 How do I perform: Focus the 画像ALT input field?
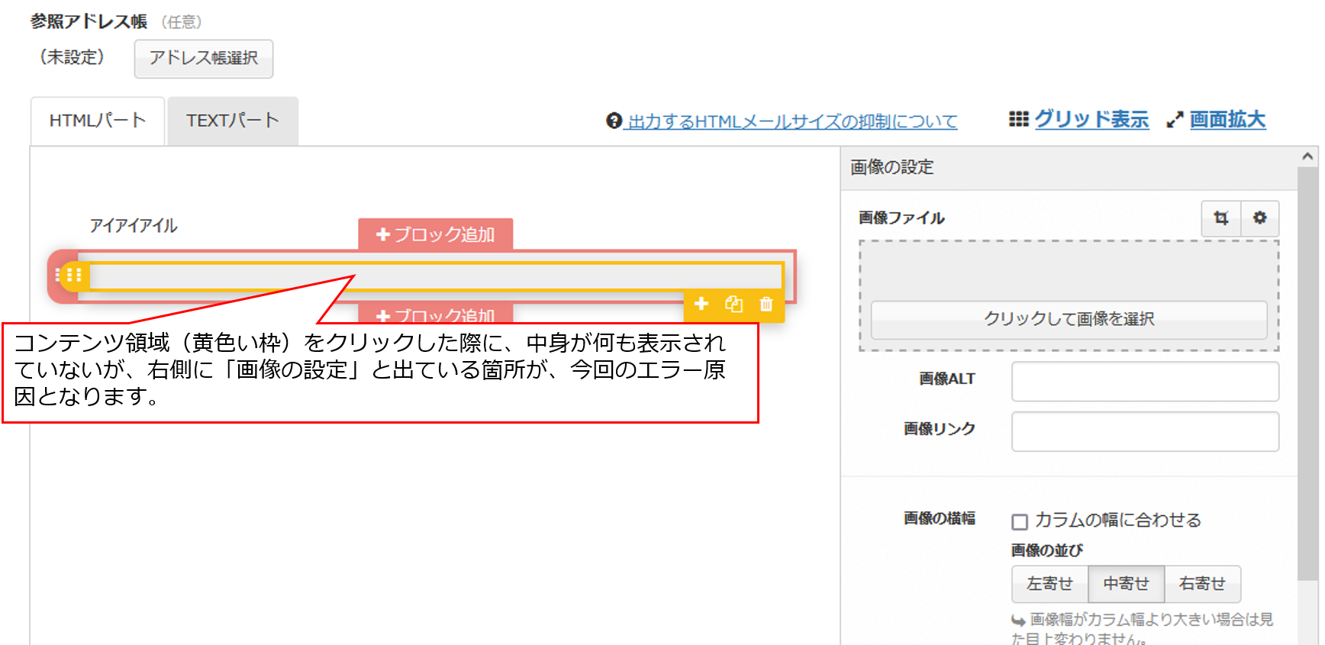1145,381
